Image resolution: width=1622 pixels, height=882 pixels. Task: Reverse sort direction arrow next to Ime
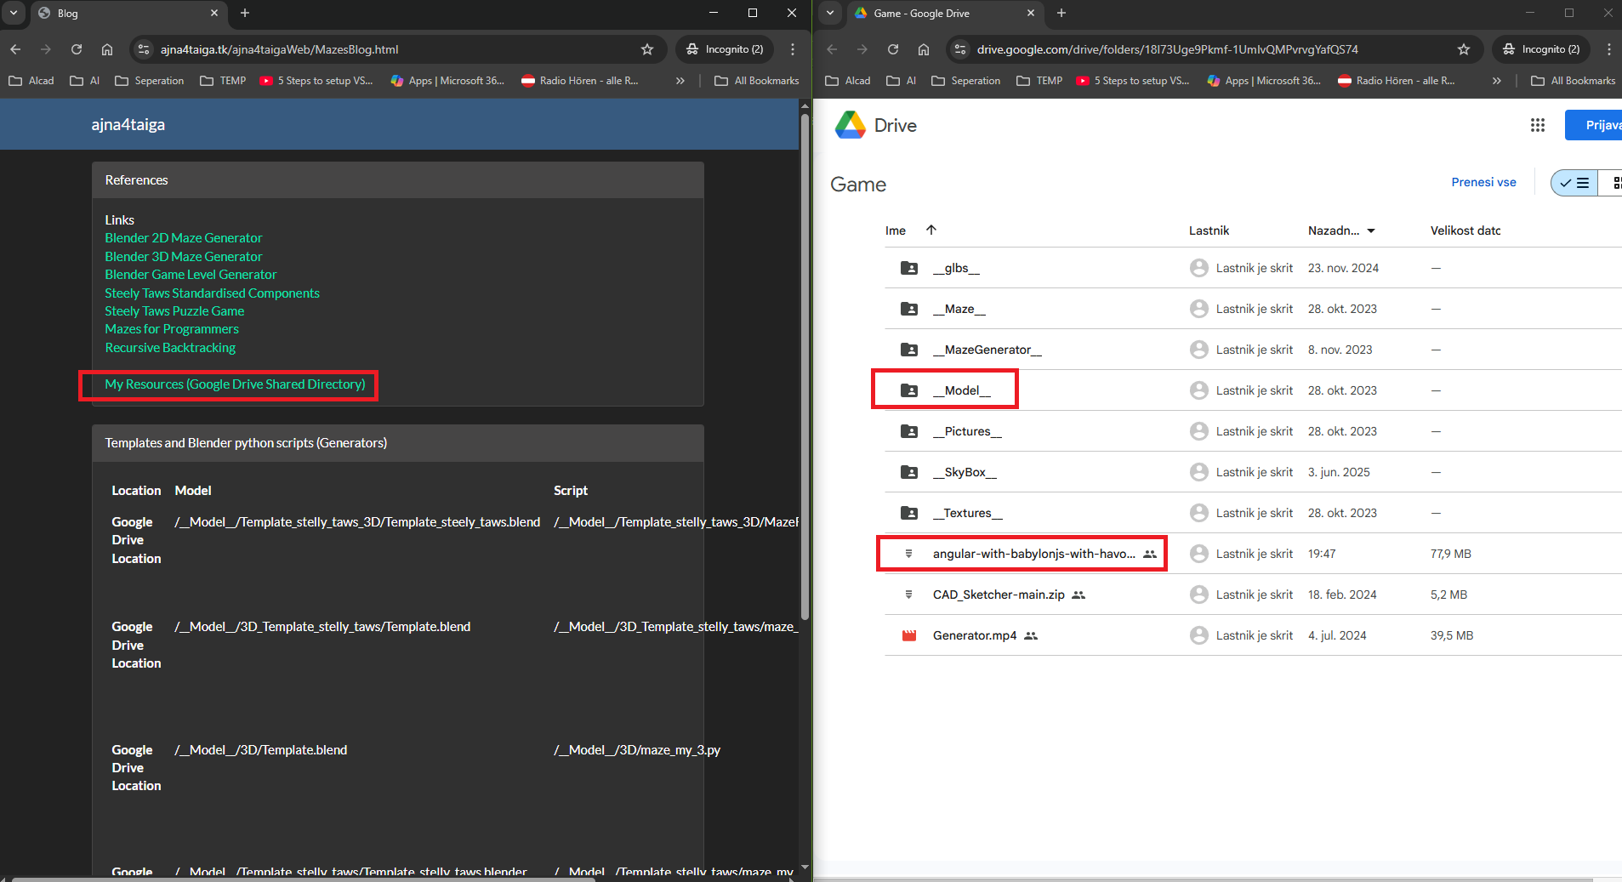[931, 230]
